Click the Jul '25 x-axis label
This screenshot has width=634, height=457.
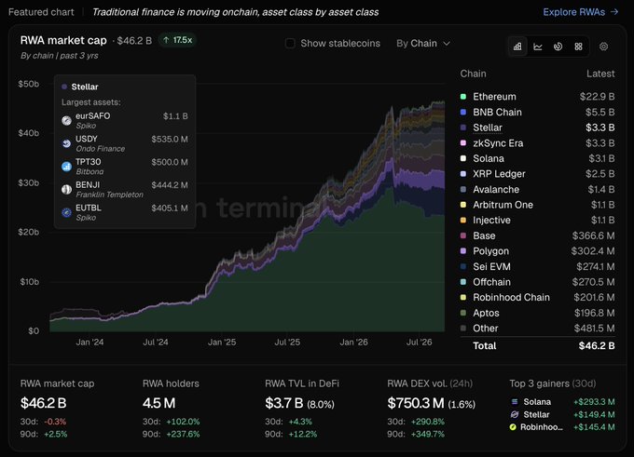287,342
